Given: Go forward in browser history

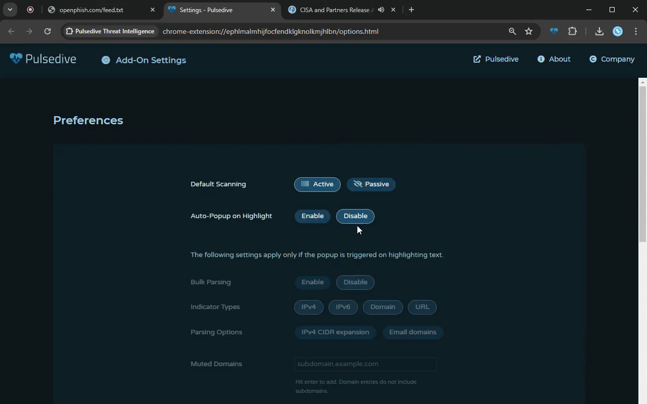Looking at the screenshot, I should coord(29,31).
